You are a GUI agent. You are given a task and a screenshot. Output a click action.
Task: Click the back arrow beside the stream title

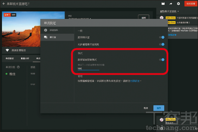pyautogui.click(x=3, y=4)
